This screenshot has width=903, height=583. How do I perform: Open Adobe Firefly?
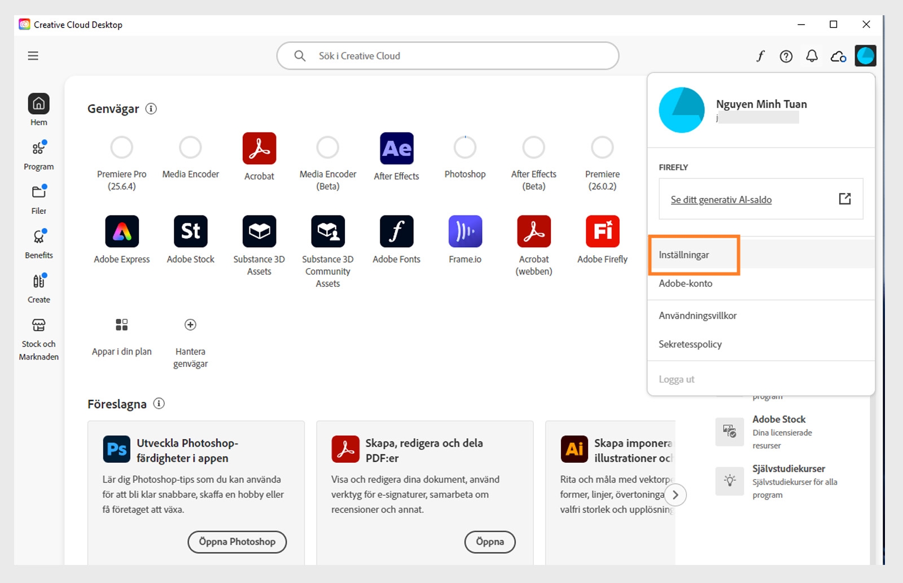click(x=601, y=231)
